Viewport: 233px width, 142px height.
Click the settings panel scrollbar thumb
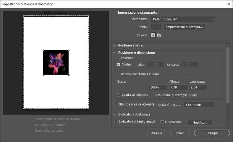coord(228,75)
